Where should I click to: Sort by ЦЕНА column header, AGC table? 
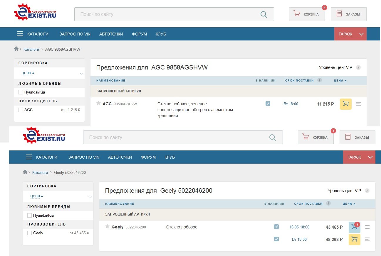point(340,80)
